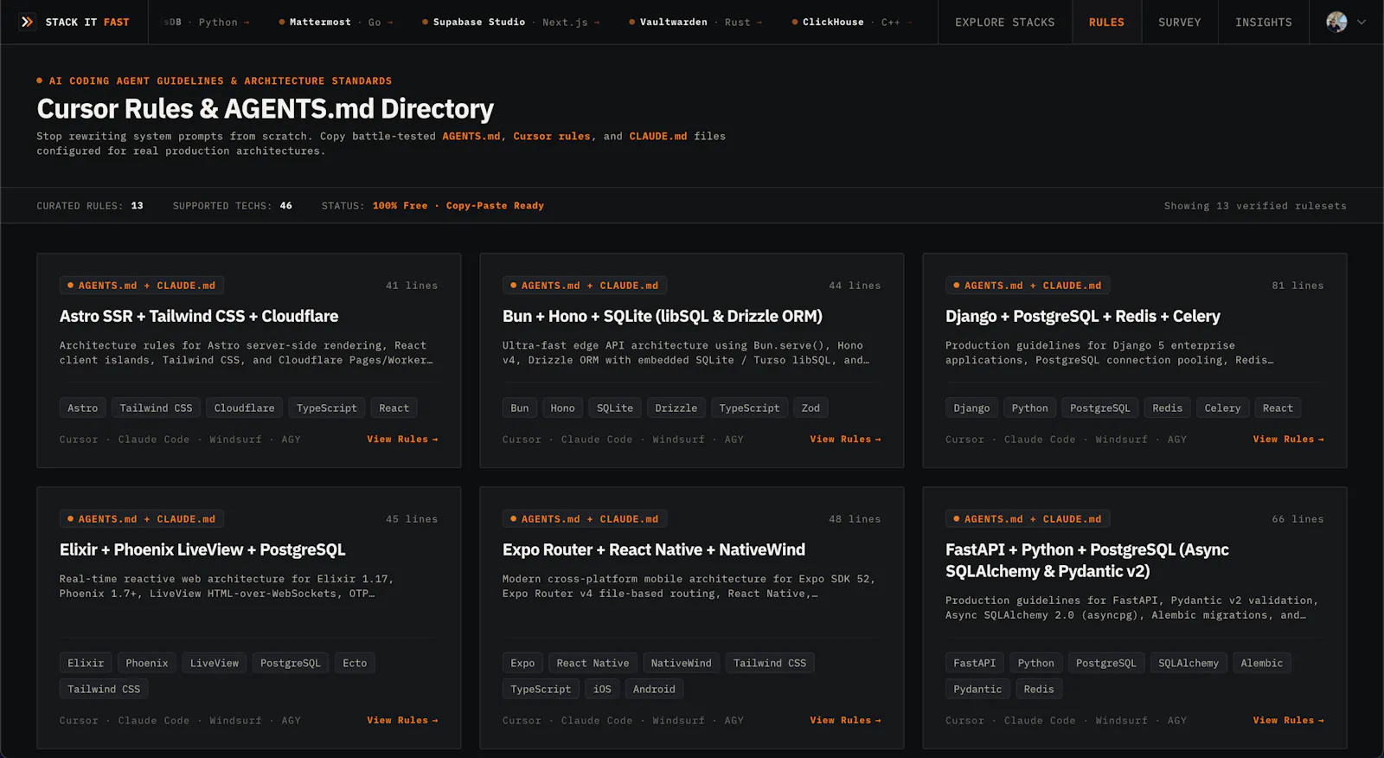The image size is (1384, 758).
Task: Select the Rules tab
Action: 1106,22
